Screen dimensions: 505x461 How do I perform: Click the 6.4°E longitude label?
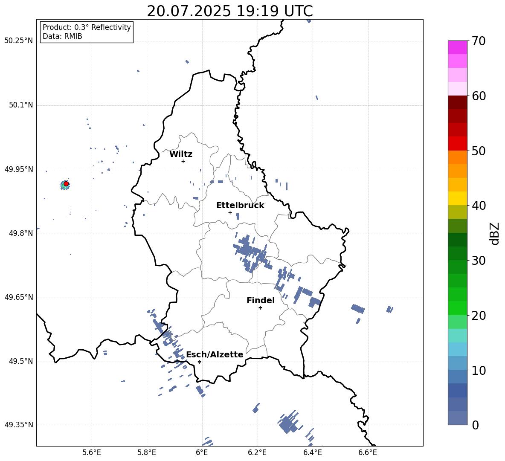312,452
